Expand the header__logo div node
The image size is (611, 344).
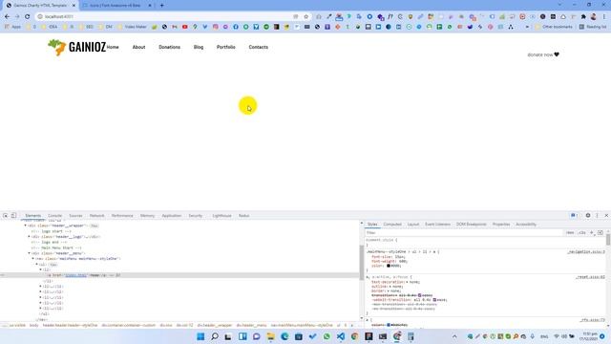[x=29, y=236]
